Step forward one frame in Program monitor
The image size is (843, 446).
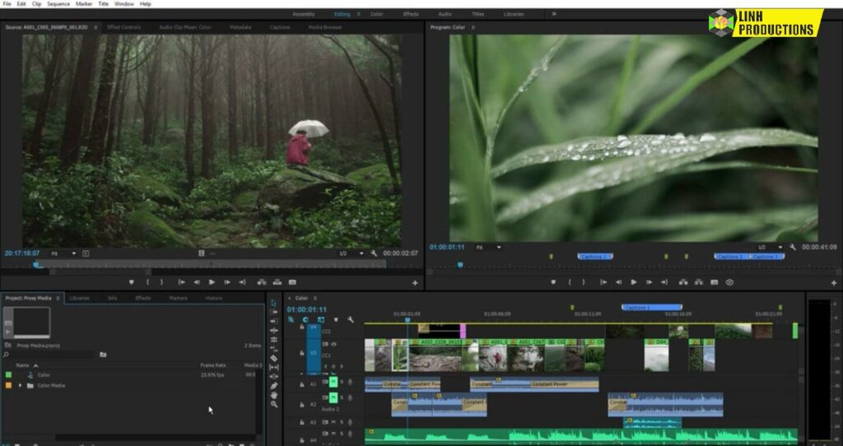tap(649, 282)
